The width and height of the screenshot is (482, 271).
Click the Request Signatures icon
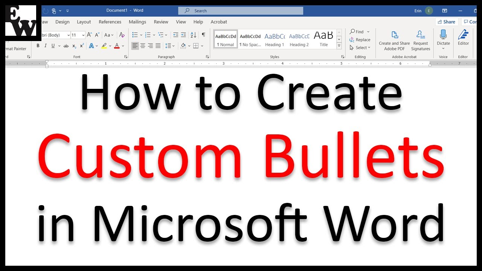pos(421,35)
